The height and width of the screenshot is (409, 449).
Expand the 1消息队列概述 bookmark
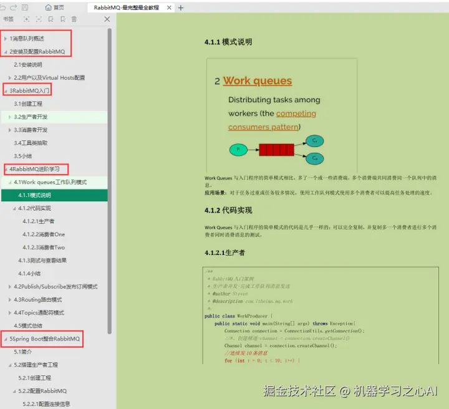6,39
